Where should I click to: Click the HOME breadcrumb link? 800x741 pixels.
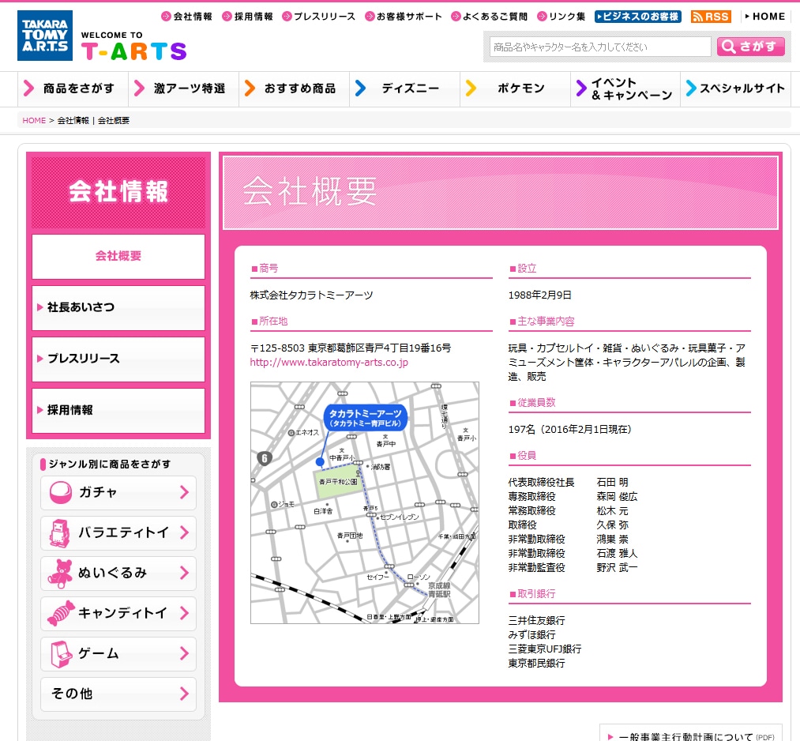click(x=34, y=121)
